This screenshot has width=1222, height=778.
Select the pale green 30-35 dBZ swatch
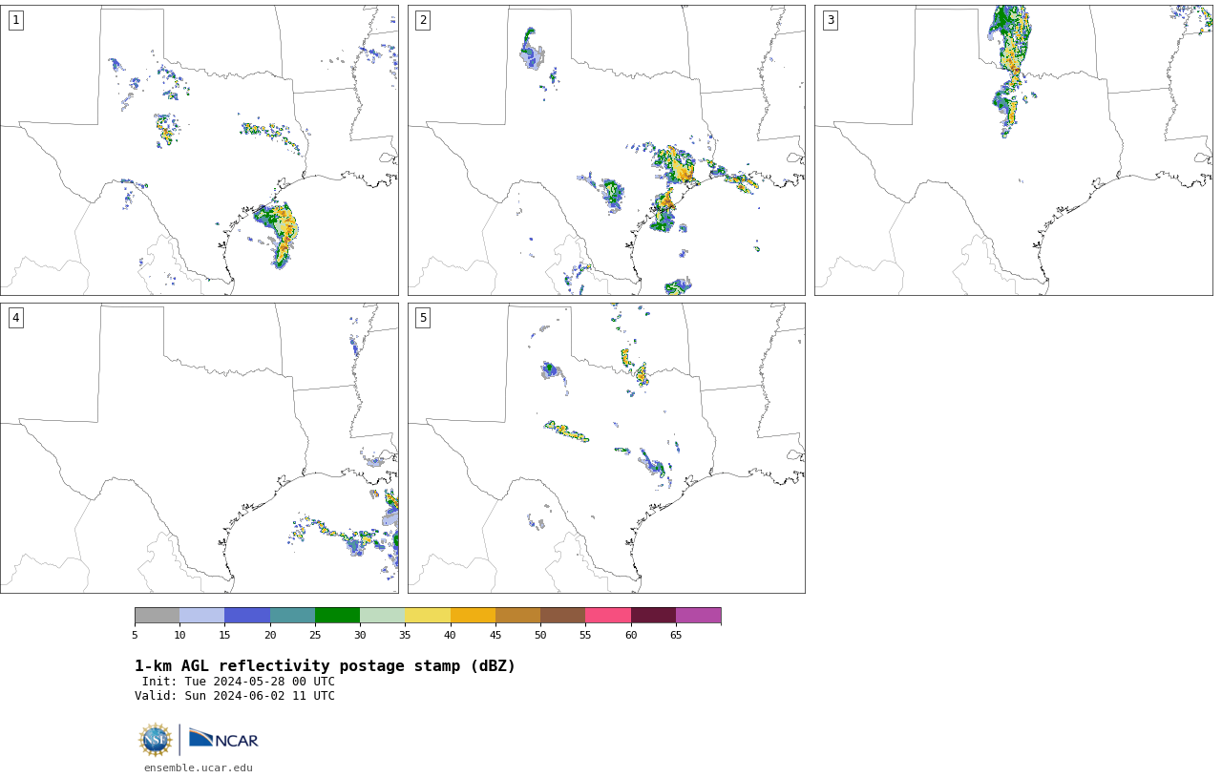click(383, 615)
